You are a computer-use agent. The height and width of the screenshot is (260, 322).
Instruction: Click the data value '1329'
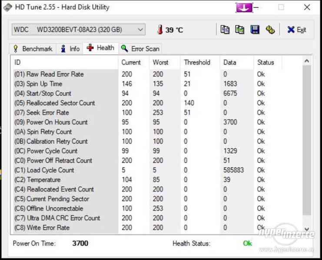[230, 151]
